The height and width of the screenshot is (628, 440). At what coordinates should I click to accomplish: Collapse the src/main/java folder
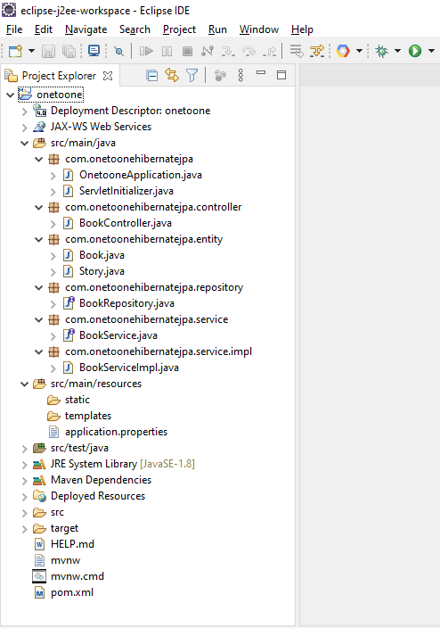click(x=24, y=143)
